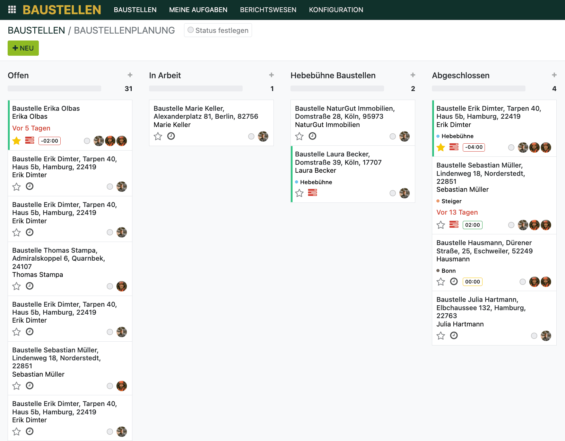This screenshot has height=441, width=565.
Task: Open the apps grid menu icon
Action: coord(12,10)
